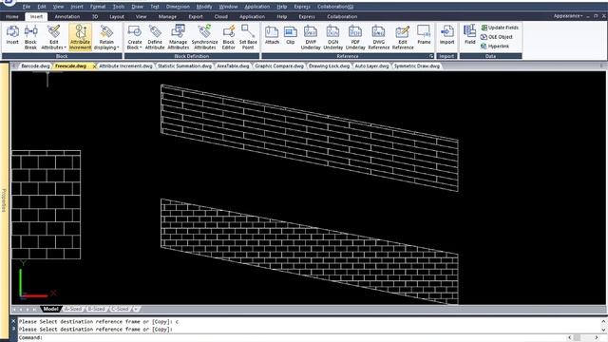Open Statistic Summation.dwg tab
608x342 pixels.
(x=184, y=66)
